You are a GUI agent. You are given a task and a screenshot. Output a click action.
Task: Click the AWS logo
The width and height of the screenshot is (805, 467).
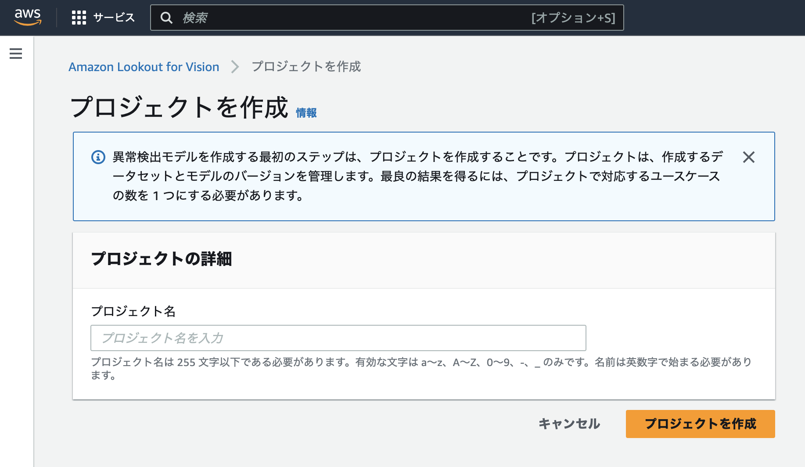pyautogui.click(x=28, y=17)
